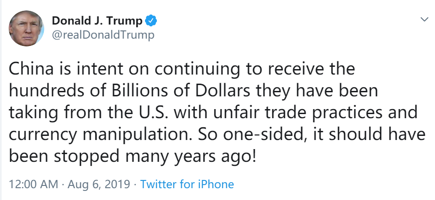The width and height of the screenshot is (435, 200).
Task: Click the "Donald J. Trump" display name
Action: (x=97, y=21)
